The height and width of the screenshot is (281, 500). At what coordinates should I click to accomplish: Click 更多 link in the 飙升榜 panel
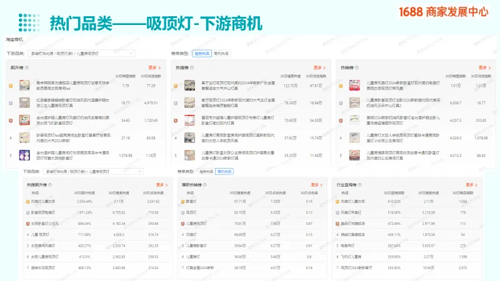coord(154,67)
